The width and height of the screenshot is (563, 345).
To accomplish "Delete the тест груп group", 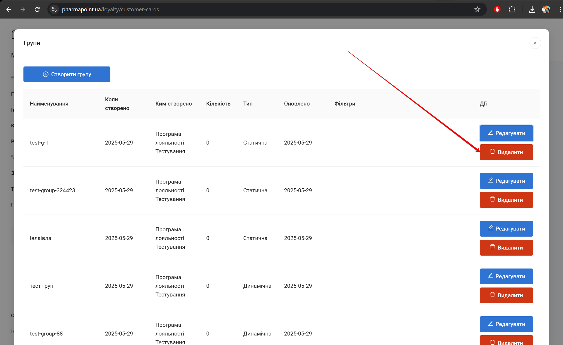I will [x=506, y=295].
